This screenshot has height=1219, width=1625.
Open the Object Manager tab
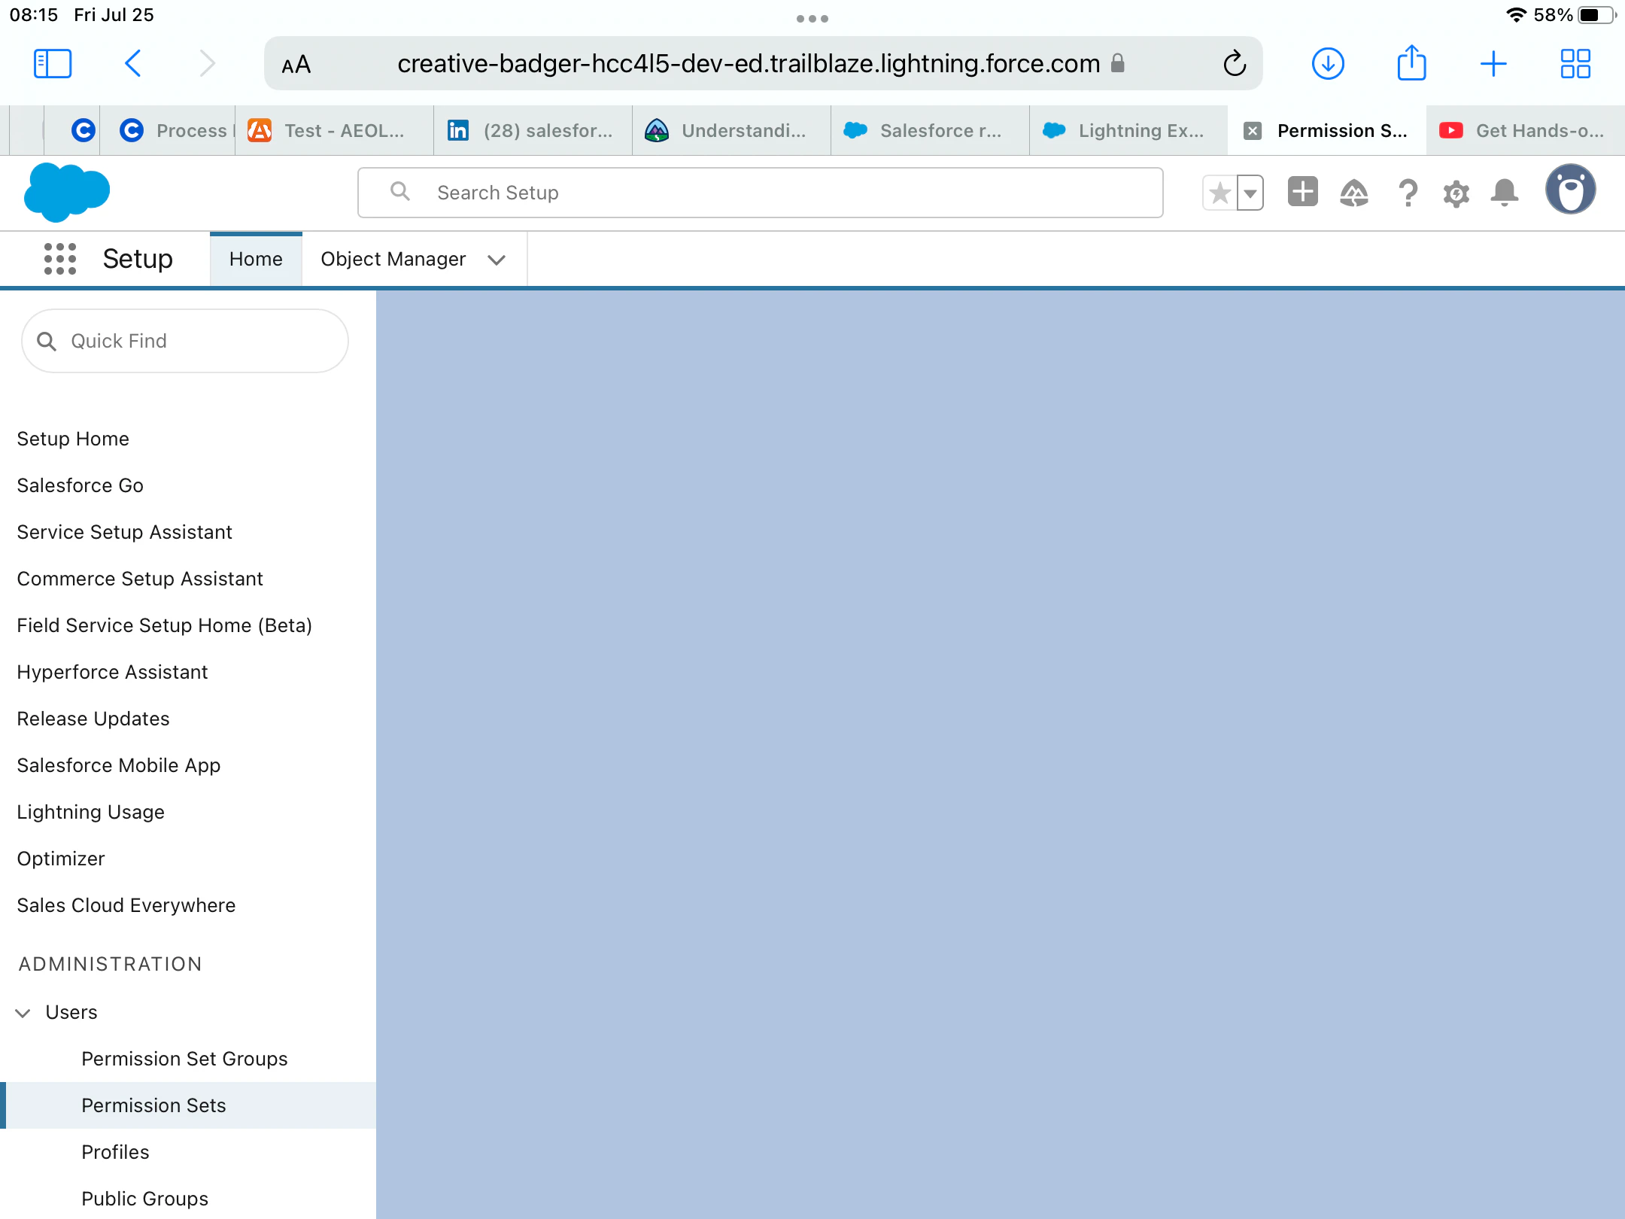pos(393,259)
